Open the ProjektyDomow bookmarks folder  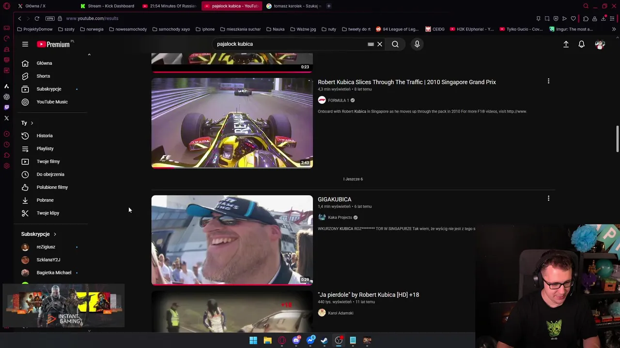click(35, 29)
